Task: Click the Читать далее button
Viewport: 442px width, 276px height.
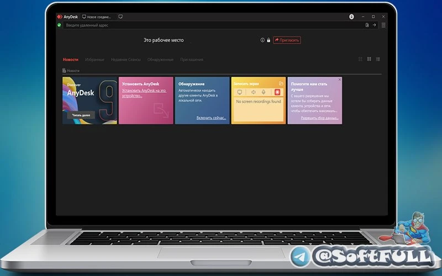Action: click(81, 115)
